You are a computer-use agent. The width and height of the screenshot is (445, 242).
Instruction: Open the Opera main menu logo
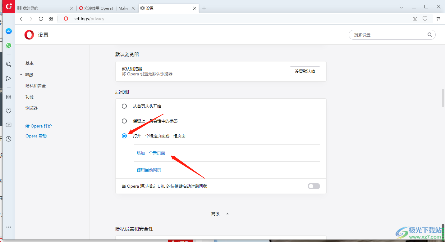pyautogui.click(x=9, y=6)
